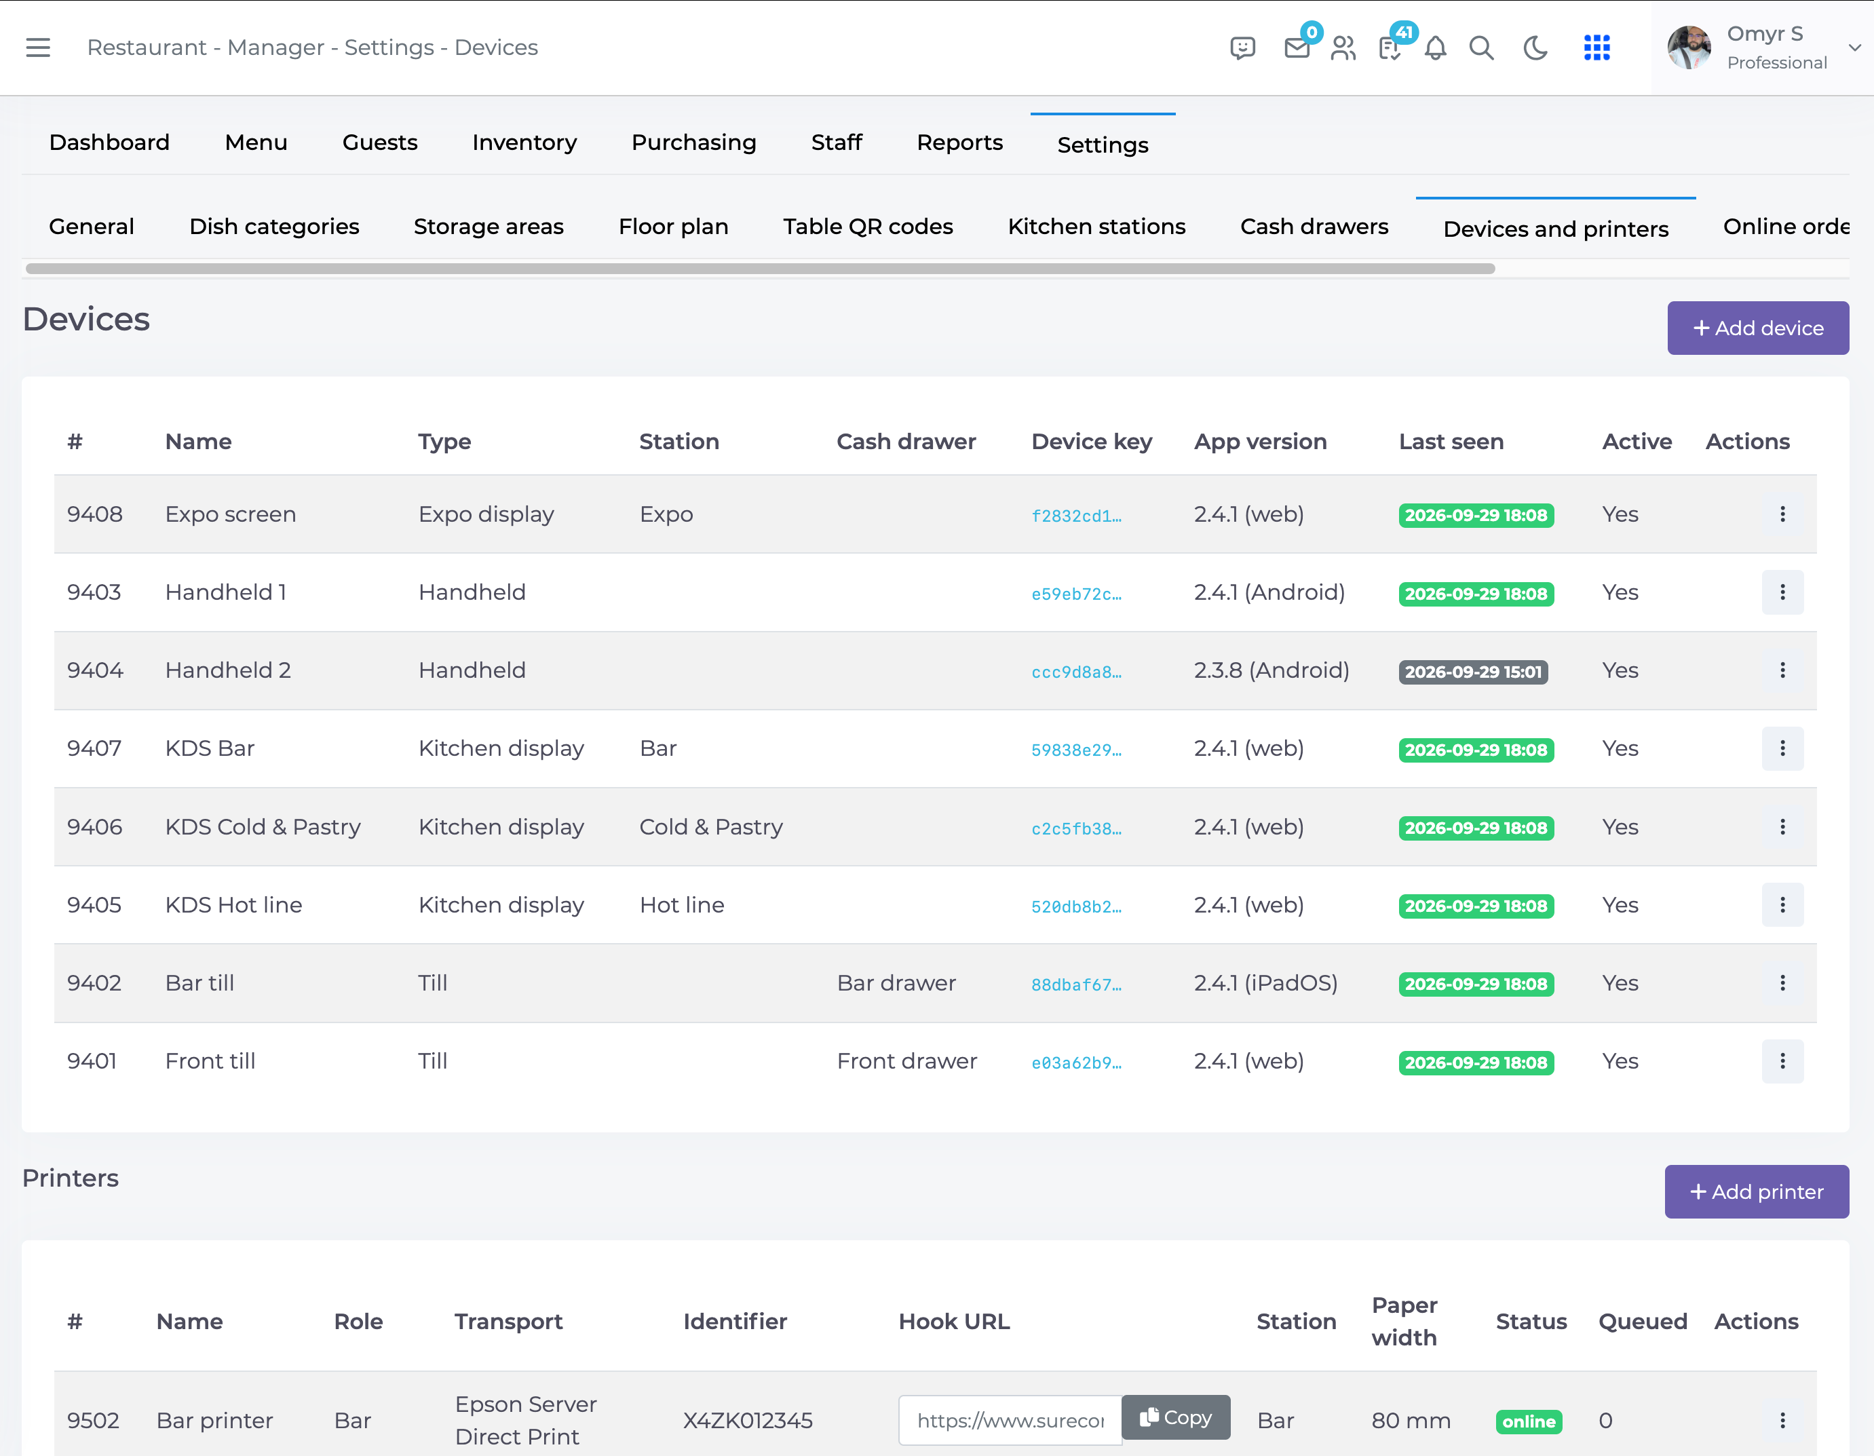This screenshot has width=1874, height=1456.
Task: Open the apps grid launcher
Action: tap(1596, 48)
